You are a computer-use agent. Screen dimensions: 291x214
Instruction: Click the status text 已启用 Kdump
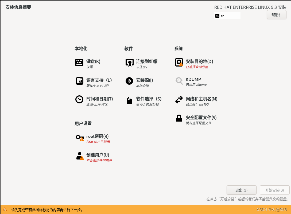pyautogui.click(x=196, y=85)
